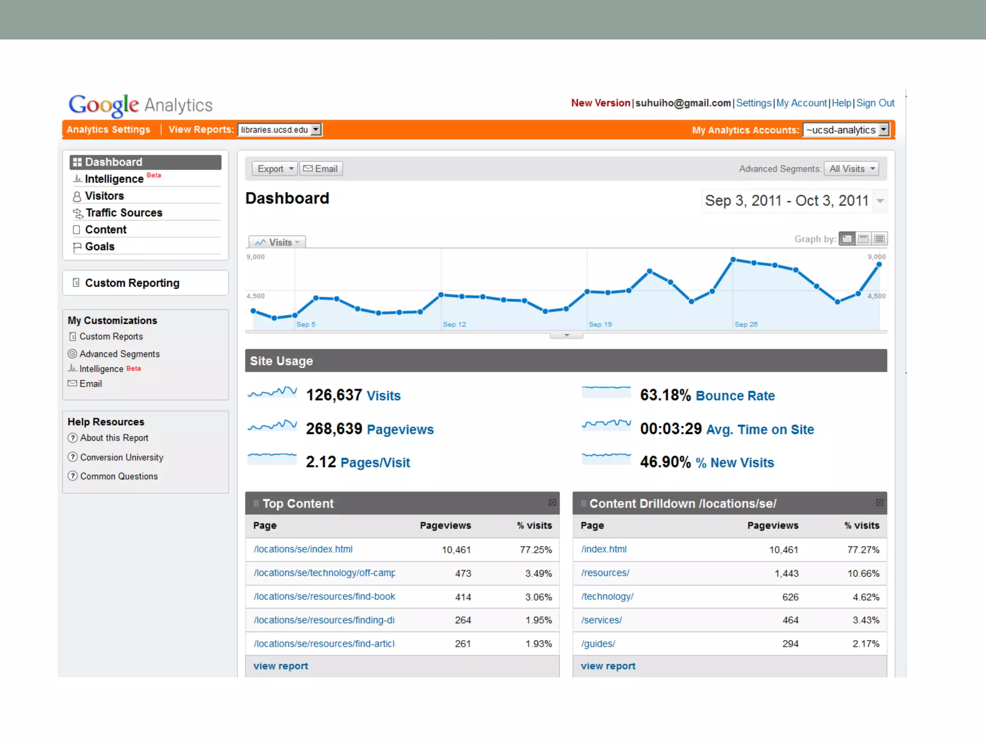Open Custom Reporting in the sidebar
986x740 pixels.
[132, 283]
